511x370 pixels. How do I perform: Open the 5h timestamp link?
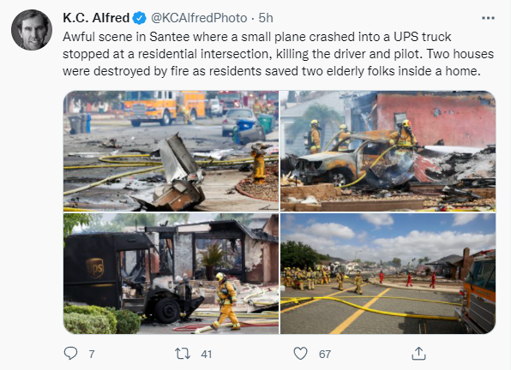click(266, 18)
